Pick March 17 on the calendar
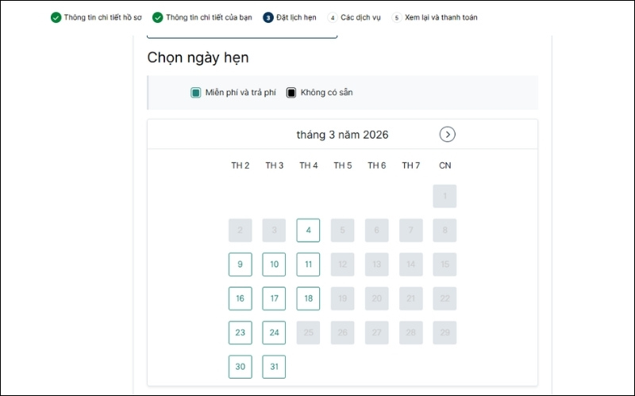This screenshot has width=635, height=396. (x=274, y=299)
